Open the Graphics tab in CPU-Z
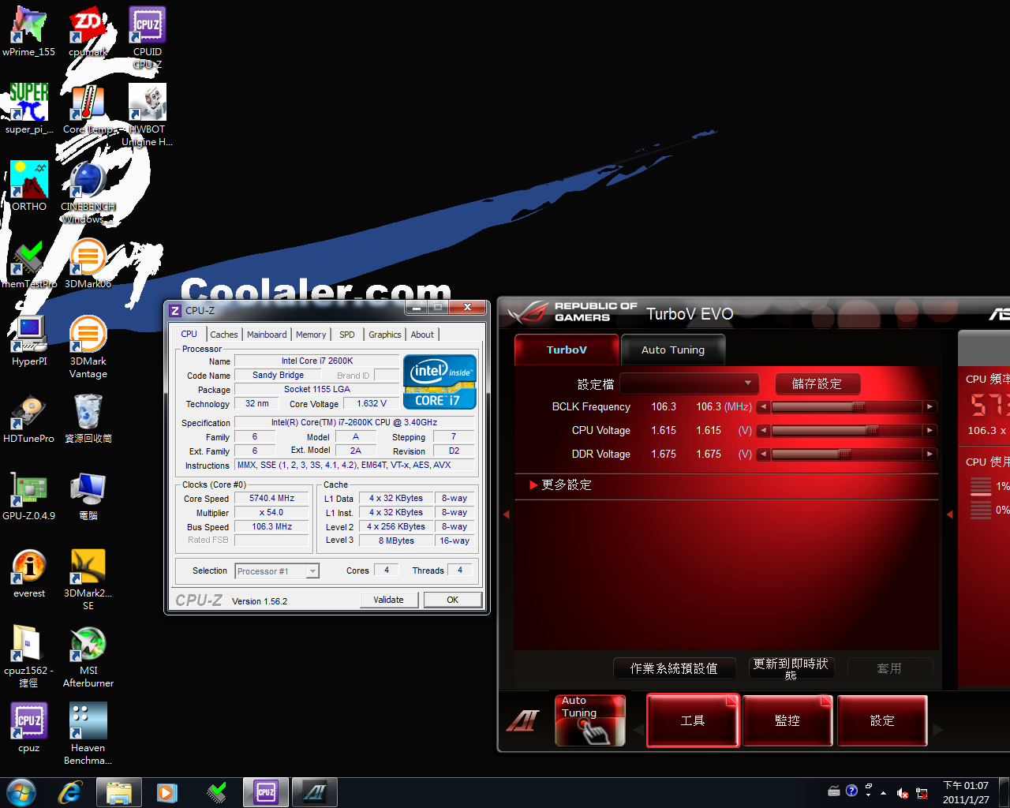The height and width of the screenshot is (808, 1010). click(385, 335)
